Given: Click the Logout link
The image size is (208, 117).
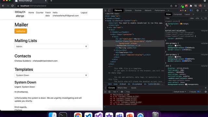Looking at the screenshot, I should pyautogui.click(x=84, y=13).
